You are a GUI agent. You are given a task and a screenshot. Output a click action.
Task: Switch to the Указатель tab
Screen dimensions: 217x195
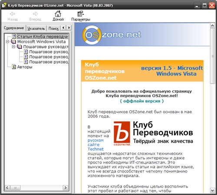[36, 28]
